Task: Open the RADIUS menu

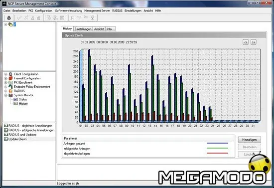Action: click(117, 10)
